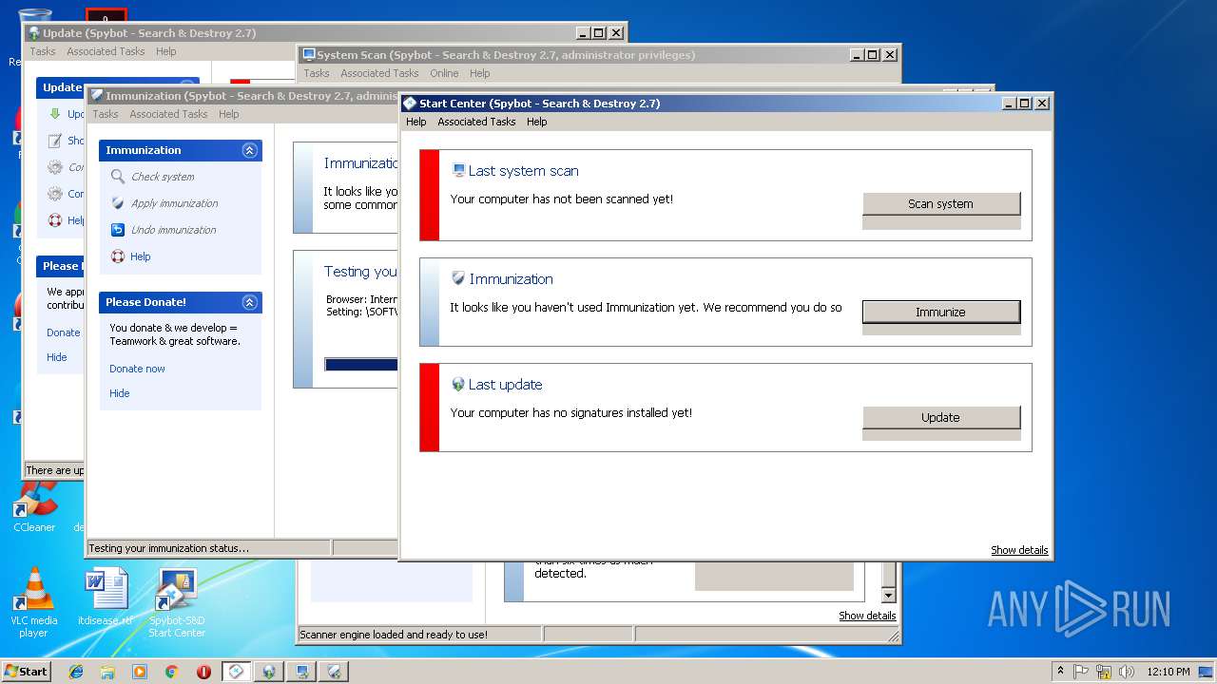
Task: Switch to Spybot Update taskbar button
Action: tap(269, 672)
